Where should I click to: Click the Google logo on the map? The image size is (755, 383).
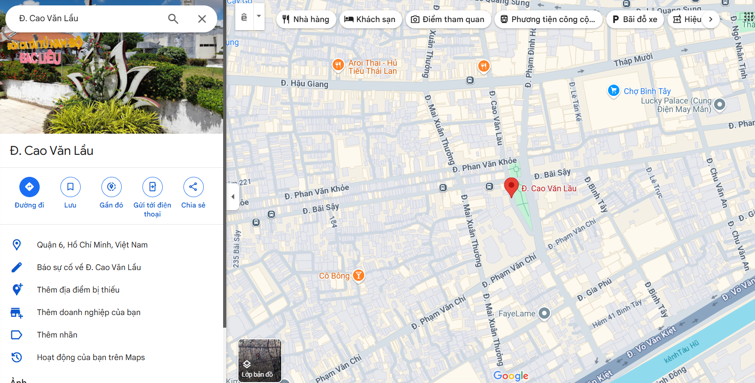point(511,375)
